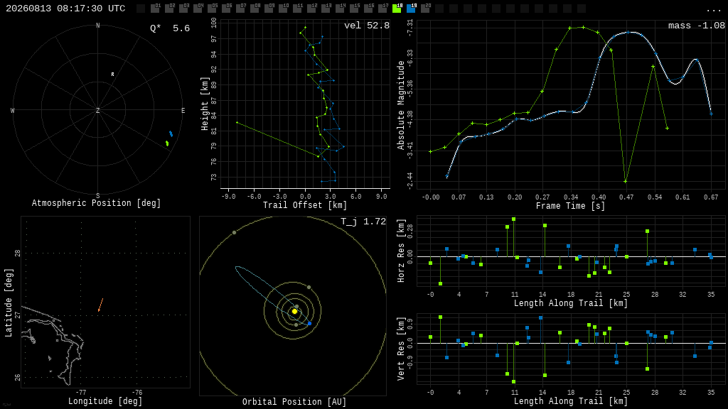Click the blue meteor dot in sky plot
Screen dimensions: 728x409
tap(171, 134)
